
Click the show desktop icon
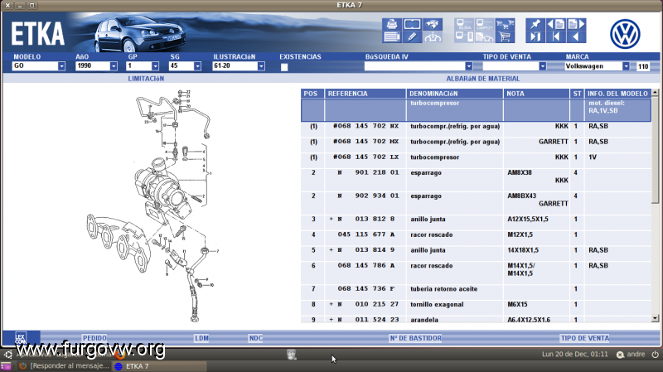[6, 366]
